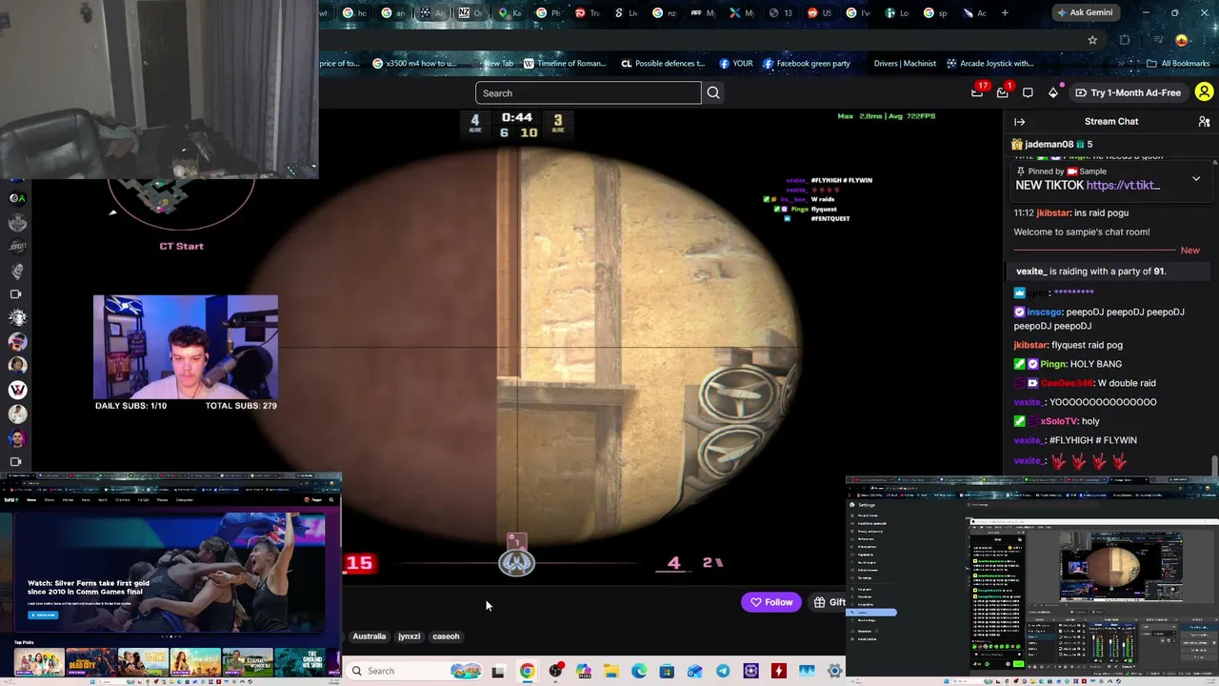Open Microsoft Edge from the taskbar
Viewport: 1219px width, 686px height.
[x=639, y=671]
